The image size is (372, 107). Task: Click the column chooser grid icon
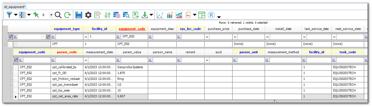[22, 15]
